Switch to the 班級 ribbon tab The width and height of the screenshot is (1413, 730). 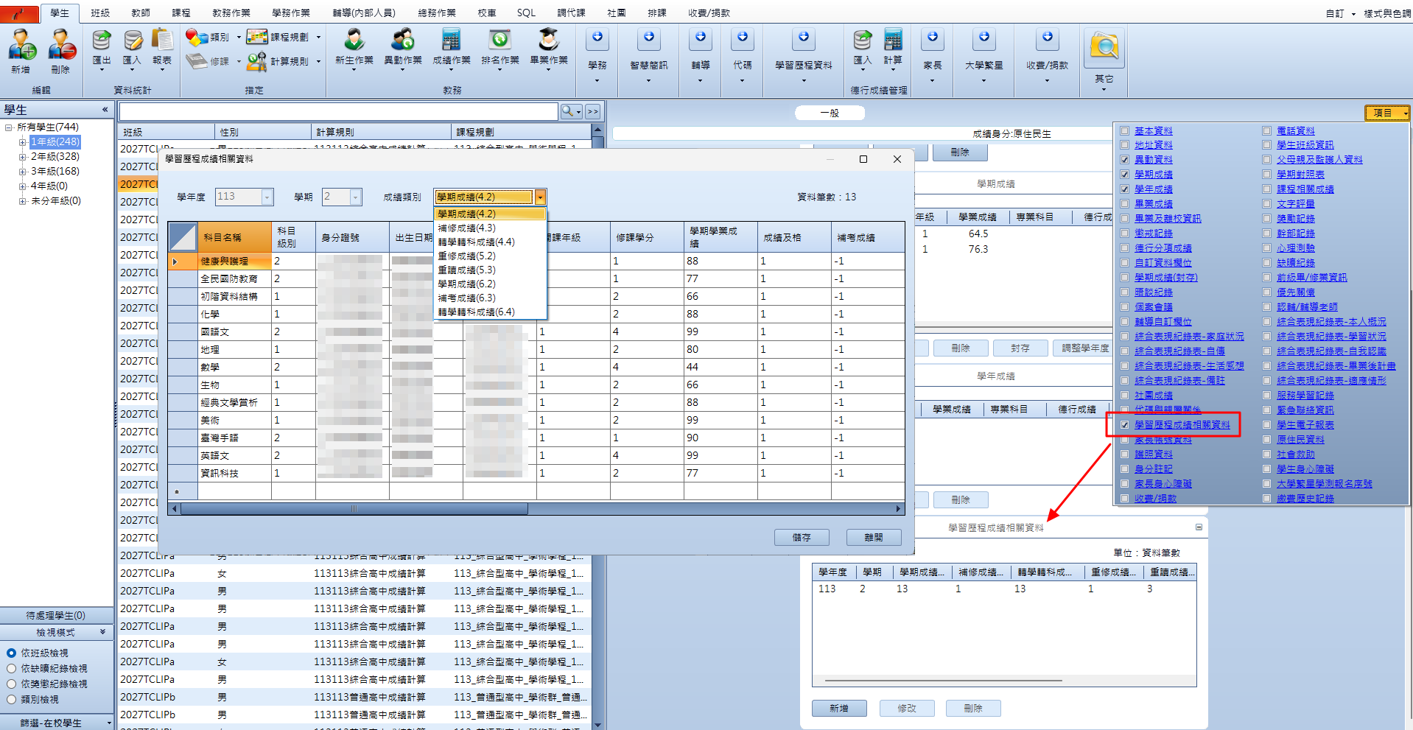click(100, 13)
